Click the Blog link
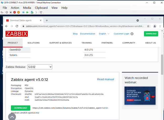 (x=75, y=34)
